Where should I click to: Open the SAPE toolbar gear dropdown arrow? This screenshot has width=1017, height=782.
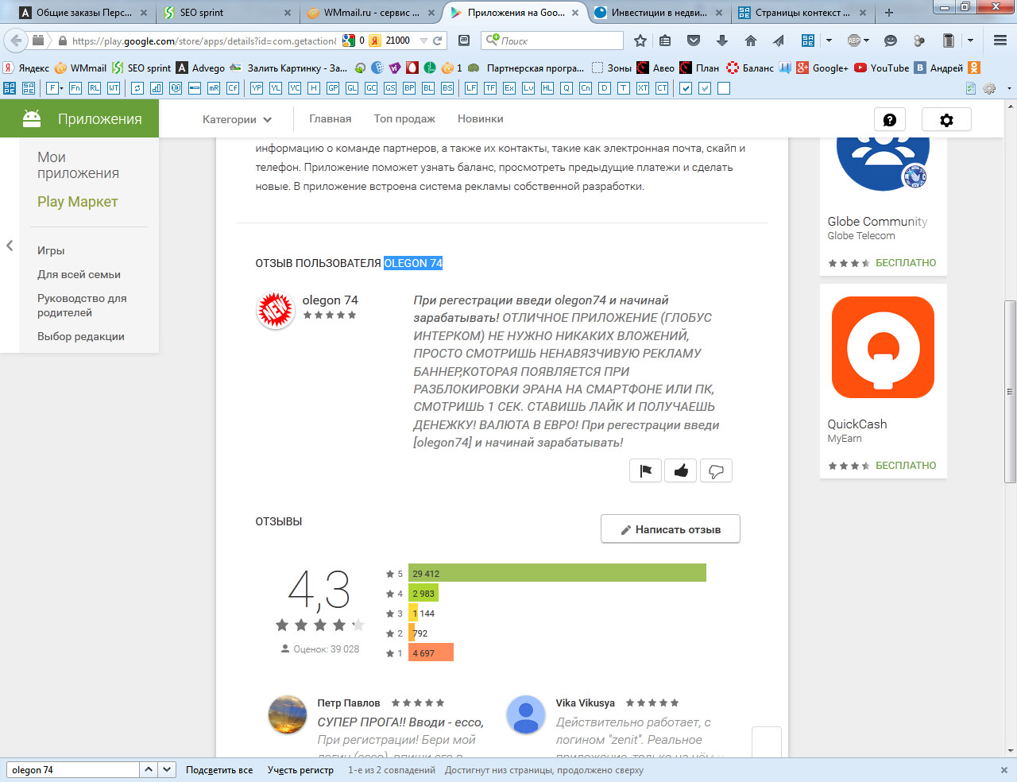(x=1009, y=88)
